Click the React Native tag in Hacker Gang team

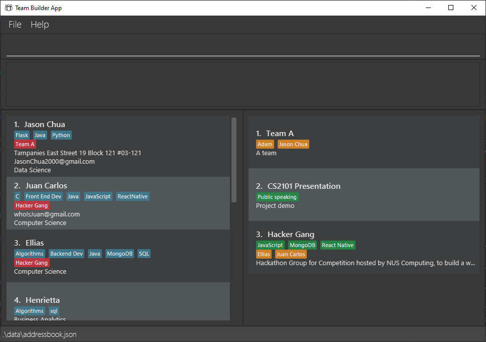[x=338, y=245]
